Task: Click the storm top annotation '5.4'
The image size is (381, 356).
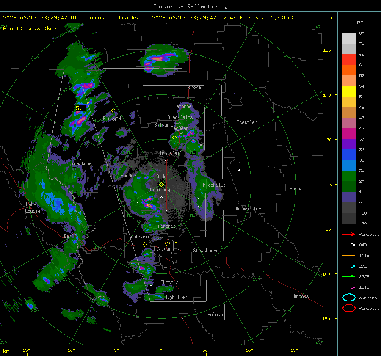Action: point(81,108)
